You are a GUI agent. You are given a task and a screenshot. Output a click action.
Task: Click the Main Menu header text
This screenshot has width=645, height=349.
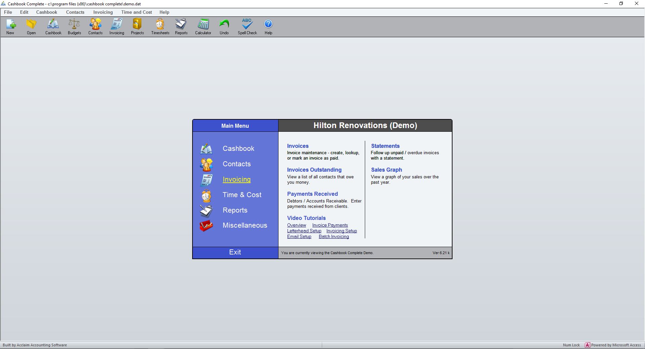coord(235,126)
